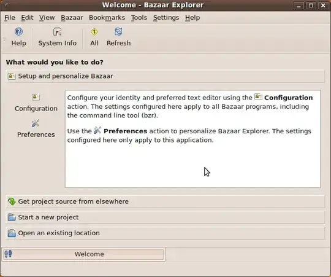
Task: Click the footsteps icon on Welcome tab
Action: pyautogui.click(x=8, y=254)
